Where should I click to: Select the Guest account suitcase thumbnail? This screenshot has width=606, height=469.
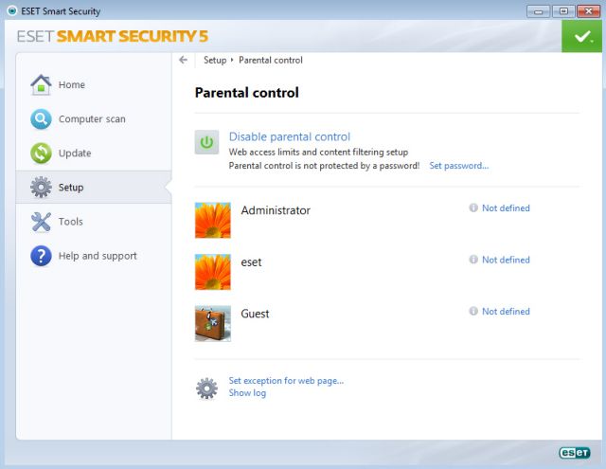[x=213, y=323]
